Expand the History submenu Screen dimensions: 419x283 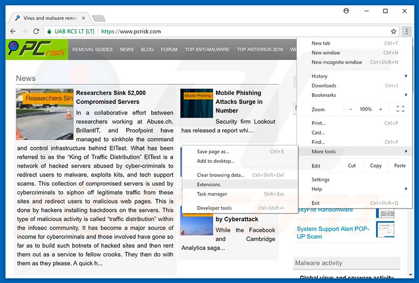pyautogui.click(x=355, y=76)
